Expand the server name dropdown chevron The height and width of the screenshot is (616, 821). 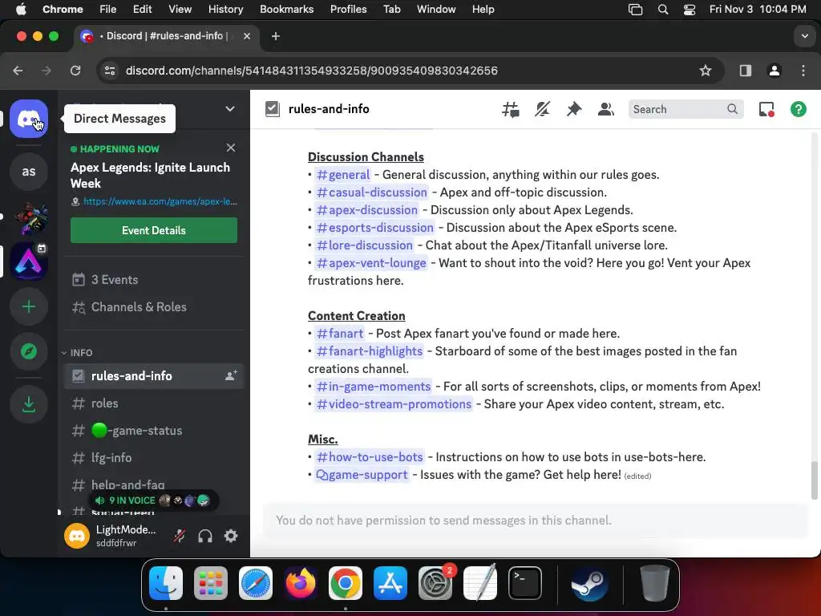coord(230,108)
